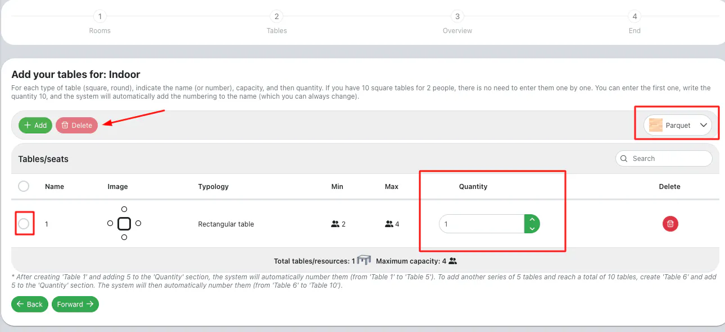This screenshot has width=725, height=332.
Task: Select the checkbox for table 1
Action: [24, 224]
